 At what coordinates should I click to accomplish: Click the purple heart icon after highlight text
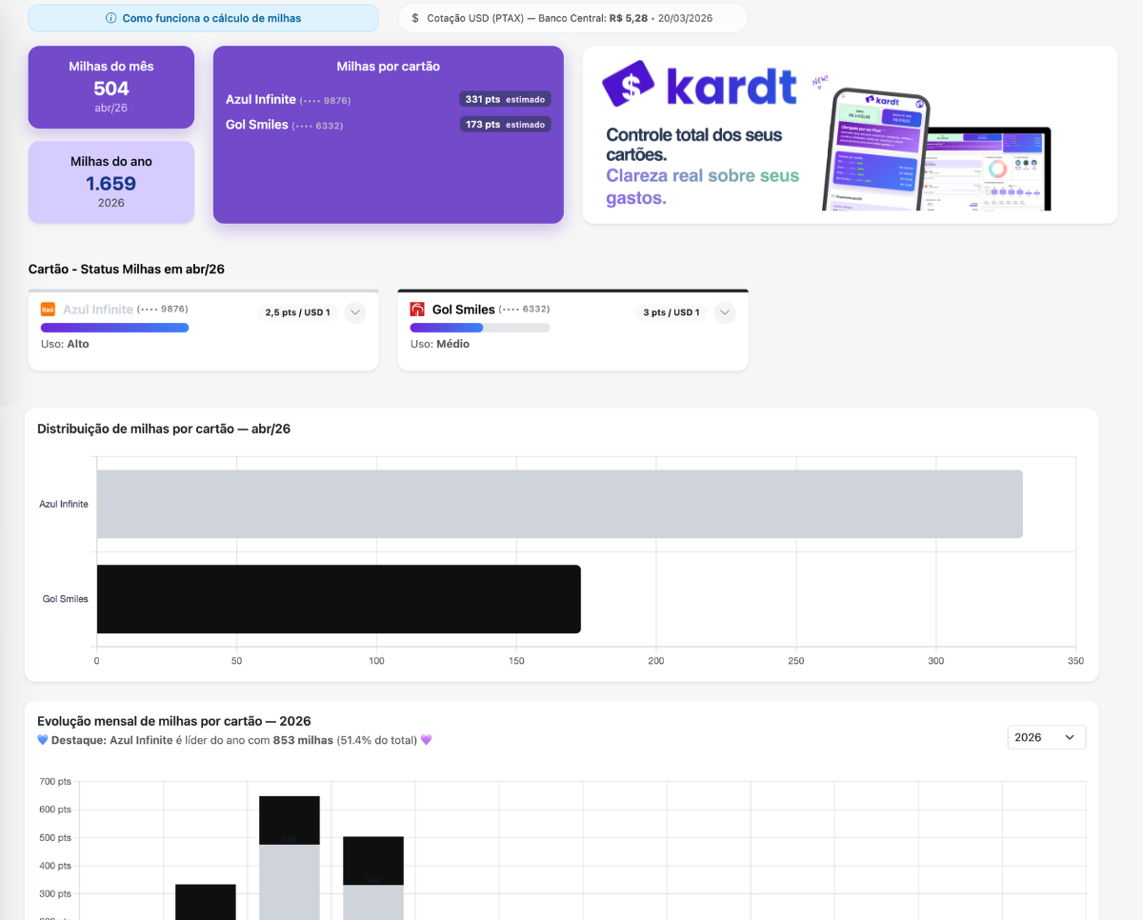pyautogui.click(x=426, y=740)
